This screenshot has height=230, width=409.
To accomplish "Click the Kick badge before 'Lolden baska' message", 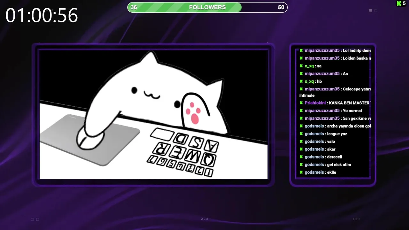I will tap(301, 58).
